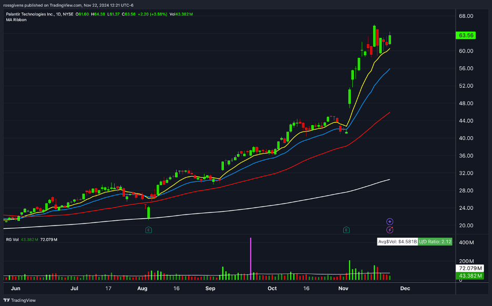Image resolution: width=492 pixels, height=306 pixels.
Task: Click the U/D Ratio: 2.12 label
Action: click(x=435, y=242)
